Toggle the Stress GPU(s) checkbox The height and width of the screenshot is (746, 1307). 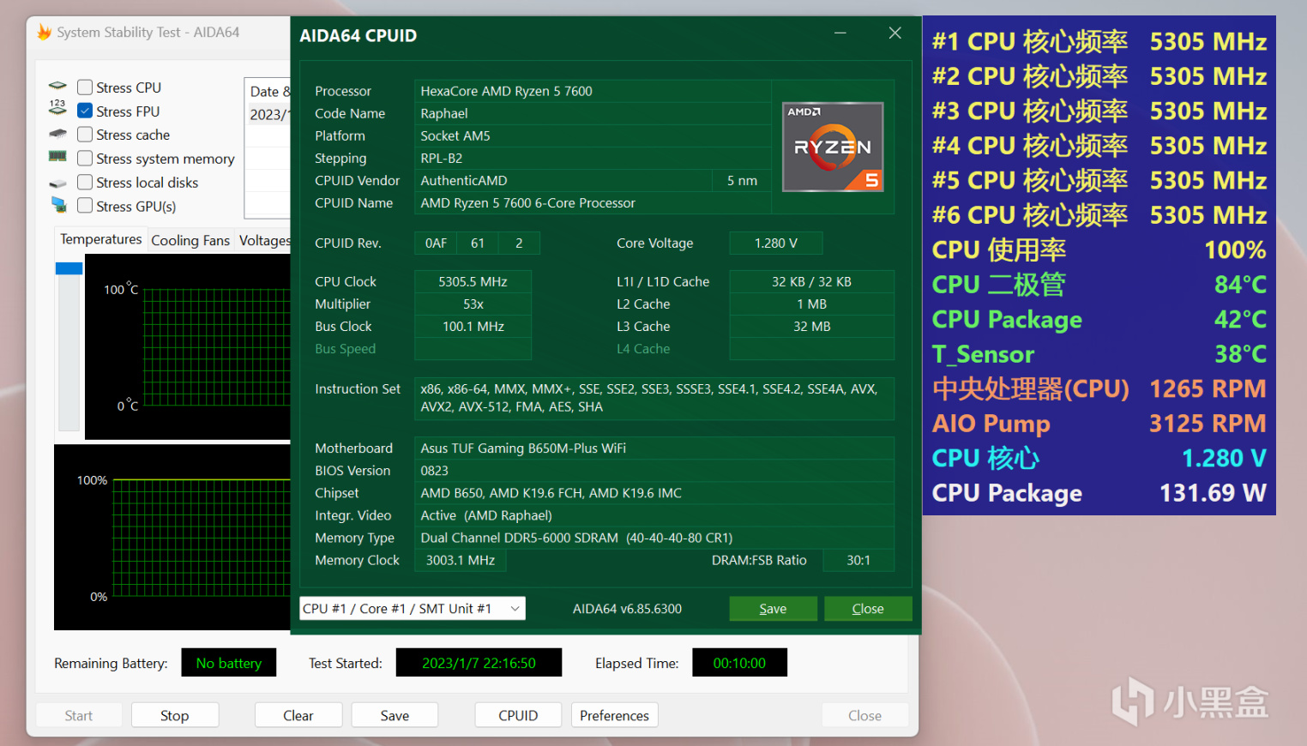click(x=85, y=206)
